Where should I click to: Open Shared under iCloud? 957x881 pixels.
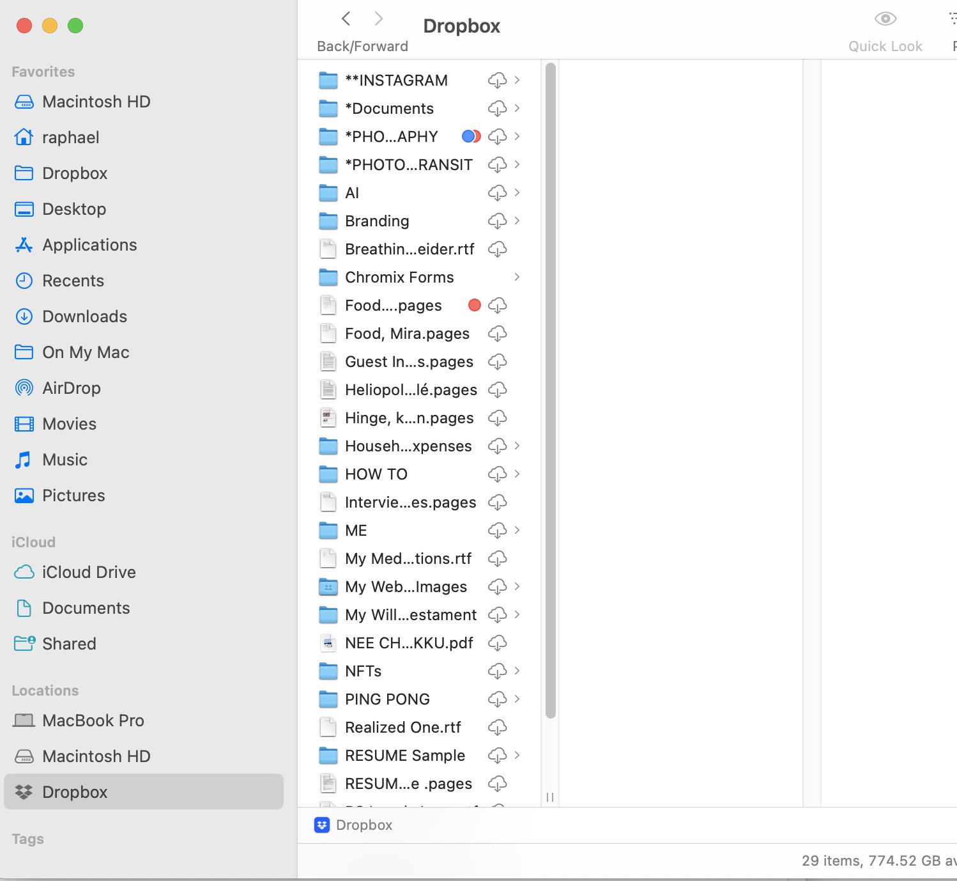(144, 644)
